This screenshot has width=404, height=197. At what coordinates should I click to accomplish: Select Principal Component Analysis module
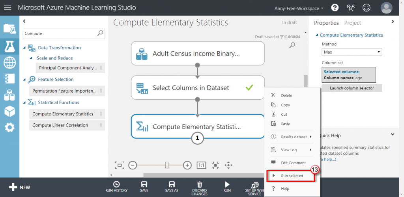tap(70, 68)
